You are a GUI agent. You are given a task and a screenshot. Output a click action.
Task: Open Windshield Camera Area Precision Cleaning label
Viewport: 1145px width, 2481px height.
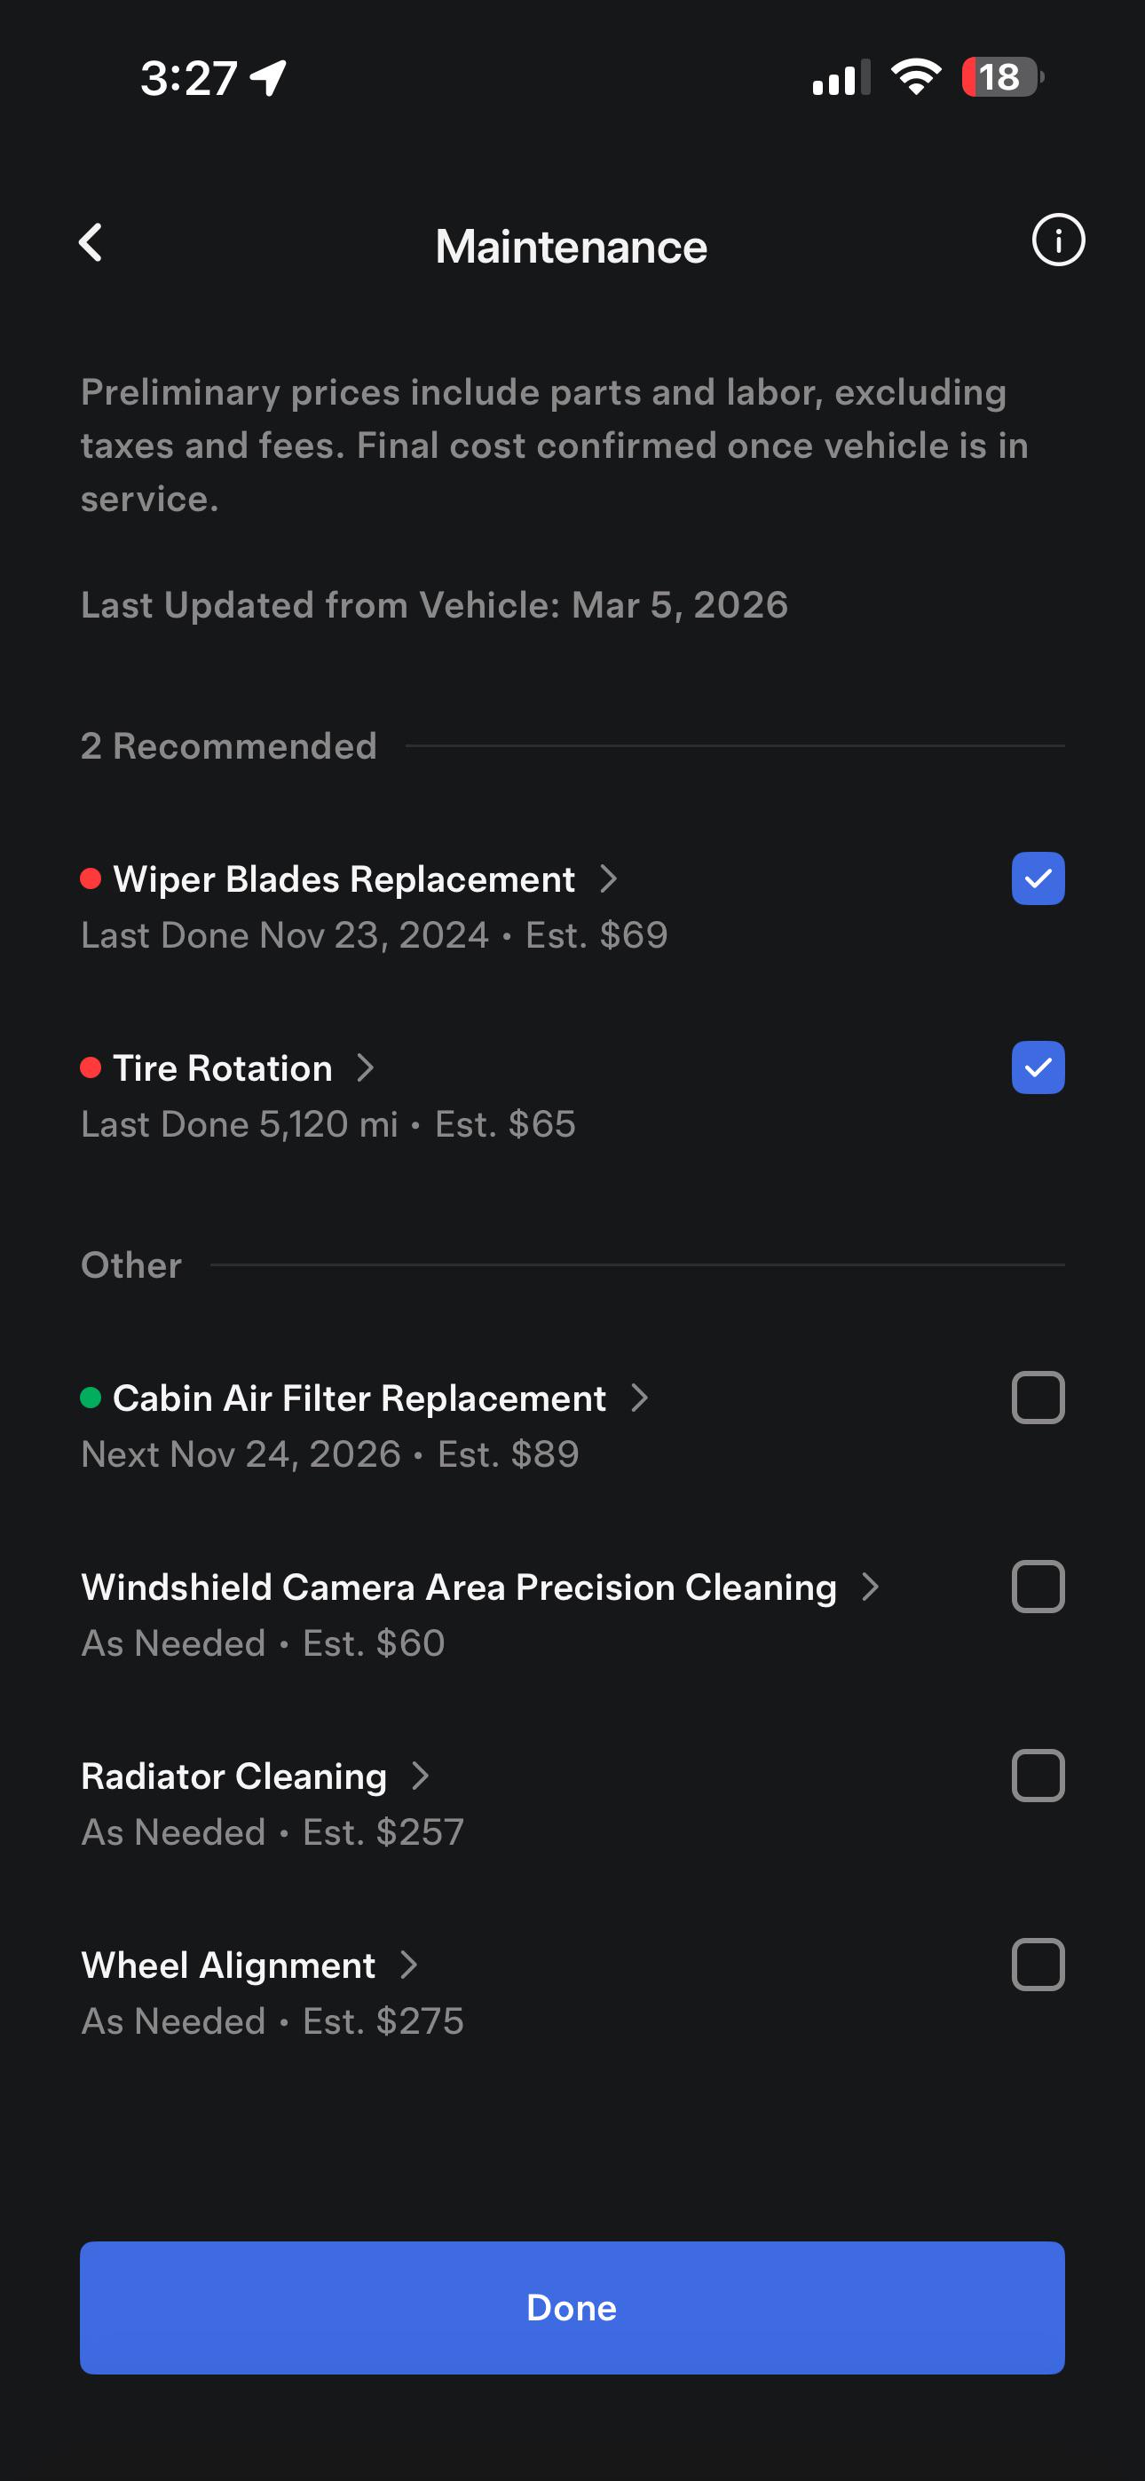tap(459, 1587)
